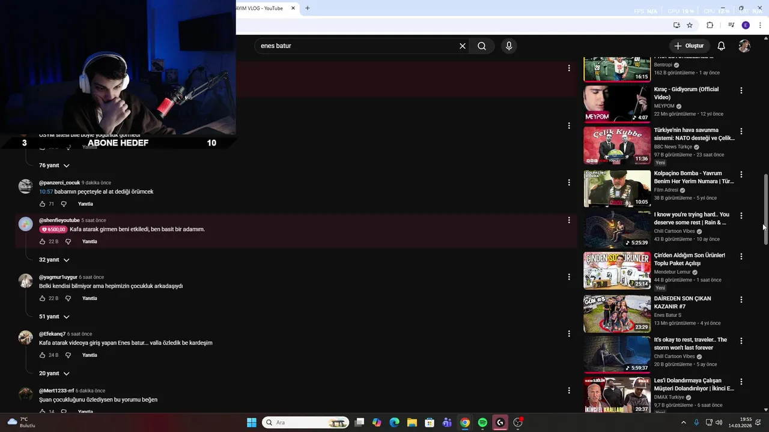Jump to 10:57 timestamp link

(46, 192)
